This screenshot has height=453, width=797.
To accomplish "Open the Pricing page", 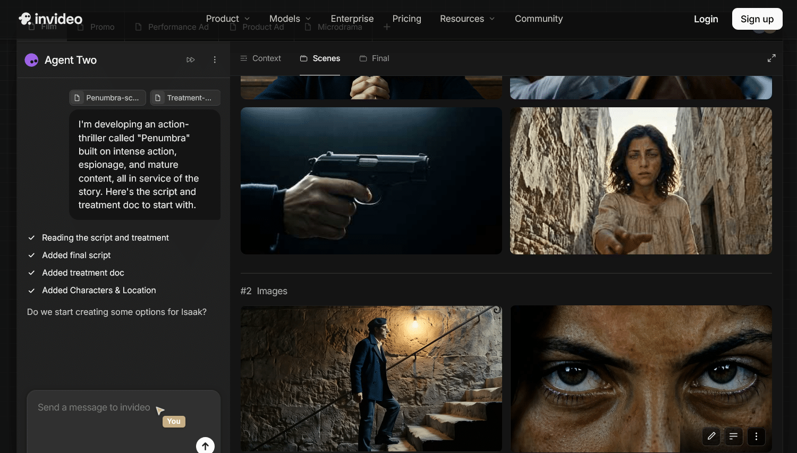I will [x=407, y=19].
